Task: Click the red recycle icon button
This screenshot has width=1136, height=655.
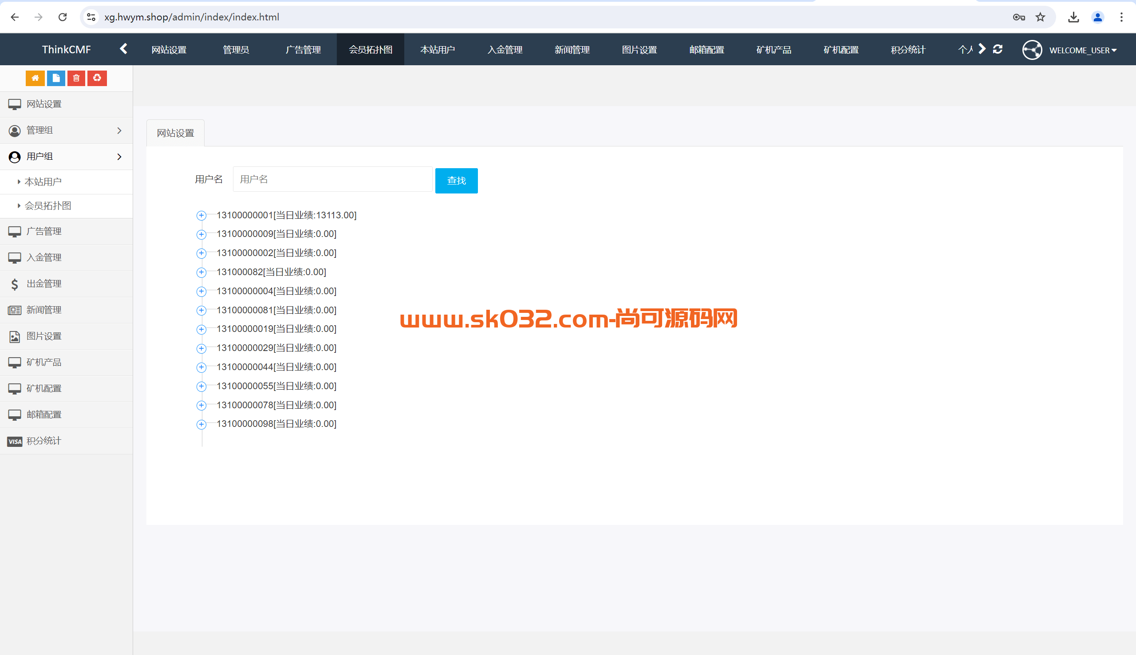Action: [97, 78]
